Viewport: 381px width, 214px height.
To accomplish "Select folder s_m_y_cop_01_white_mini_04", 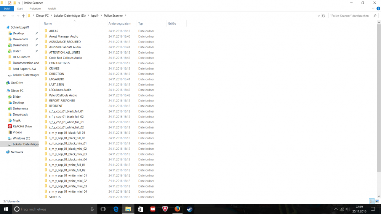I will tap(68, 192).
